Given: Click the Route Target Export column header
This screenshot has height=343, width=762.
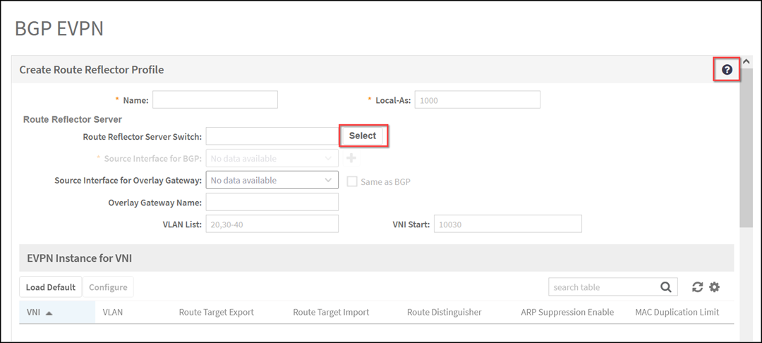Looking at the screenshot, I should point(217,313).
